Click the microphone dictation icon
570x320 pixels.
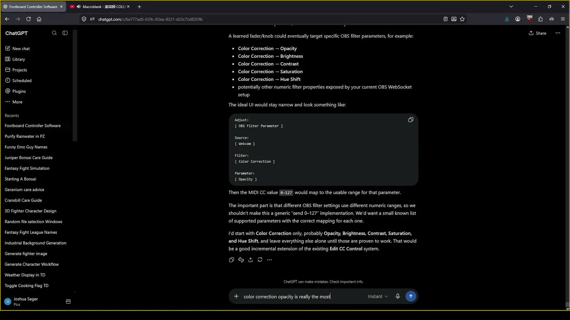(x=398, y=296)
